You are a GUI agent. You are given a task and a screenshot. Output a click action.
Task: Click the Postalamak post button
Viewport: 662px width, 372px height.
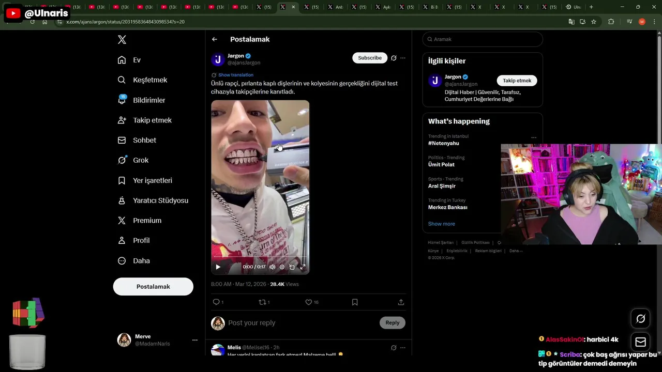pos(153,287)
